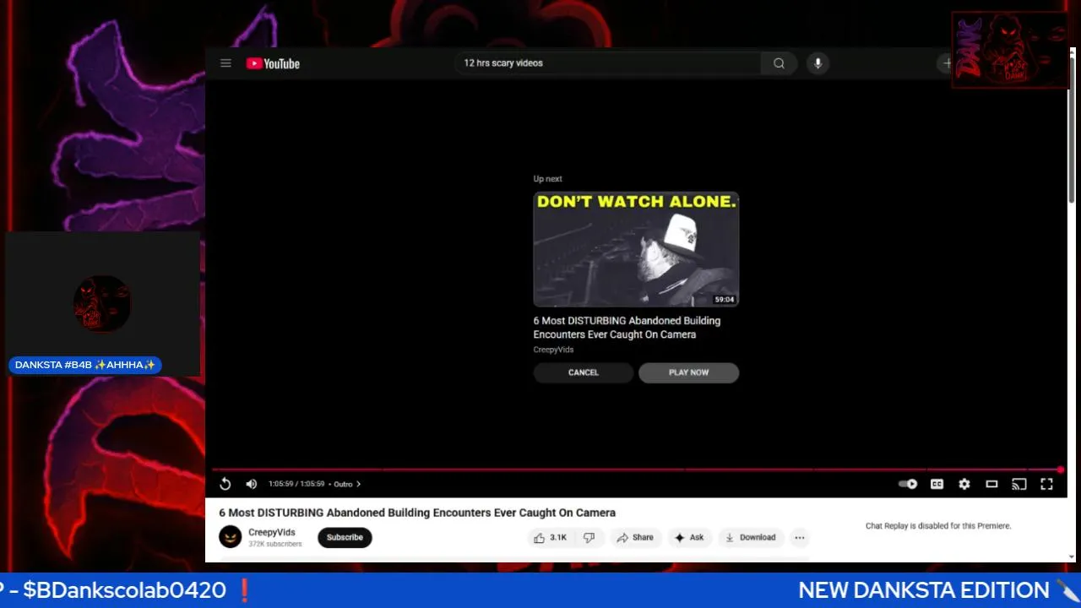Image resolution: width=1081 pixels, height=608 pixels.
Task: Share the video
Action: coord(635,537)
